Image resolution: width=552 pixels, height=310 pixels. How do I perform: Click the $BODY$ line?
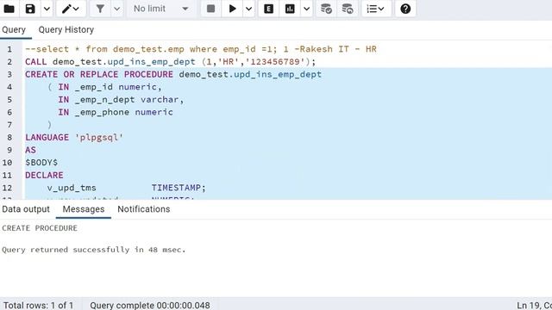click(41, 163)
